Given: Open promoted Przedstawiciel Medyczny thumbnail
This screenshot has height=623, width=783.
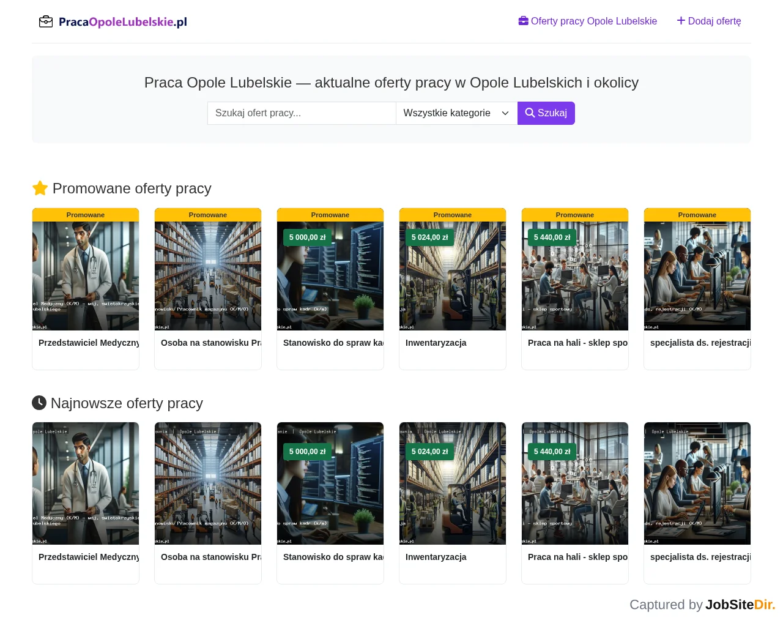Looking at the screenshot, I should [86, 276].
